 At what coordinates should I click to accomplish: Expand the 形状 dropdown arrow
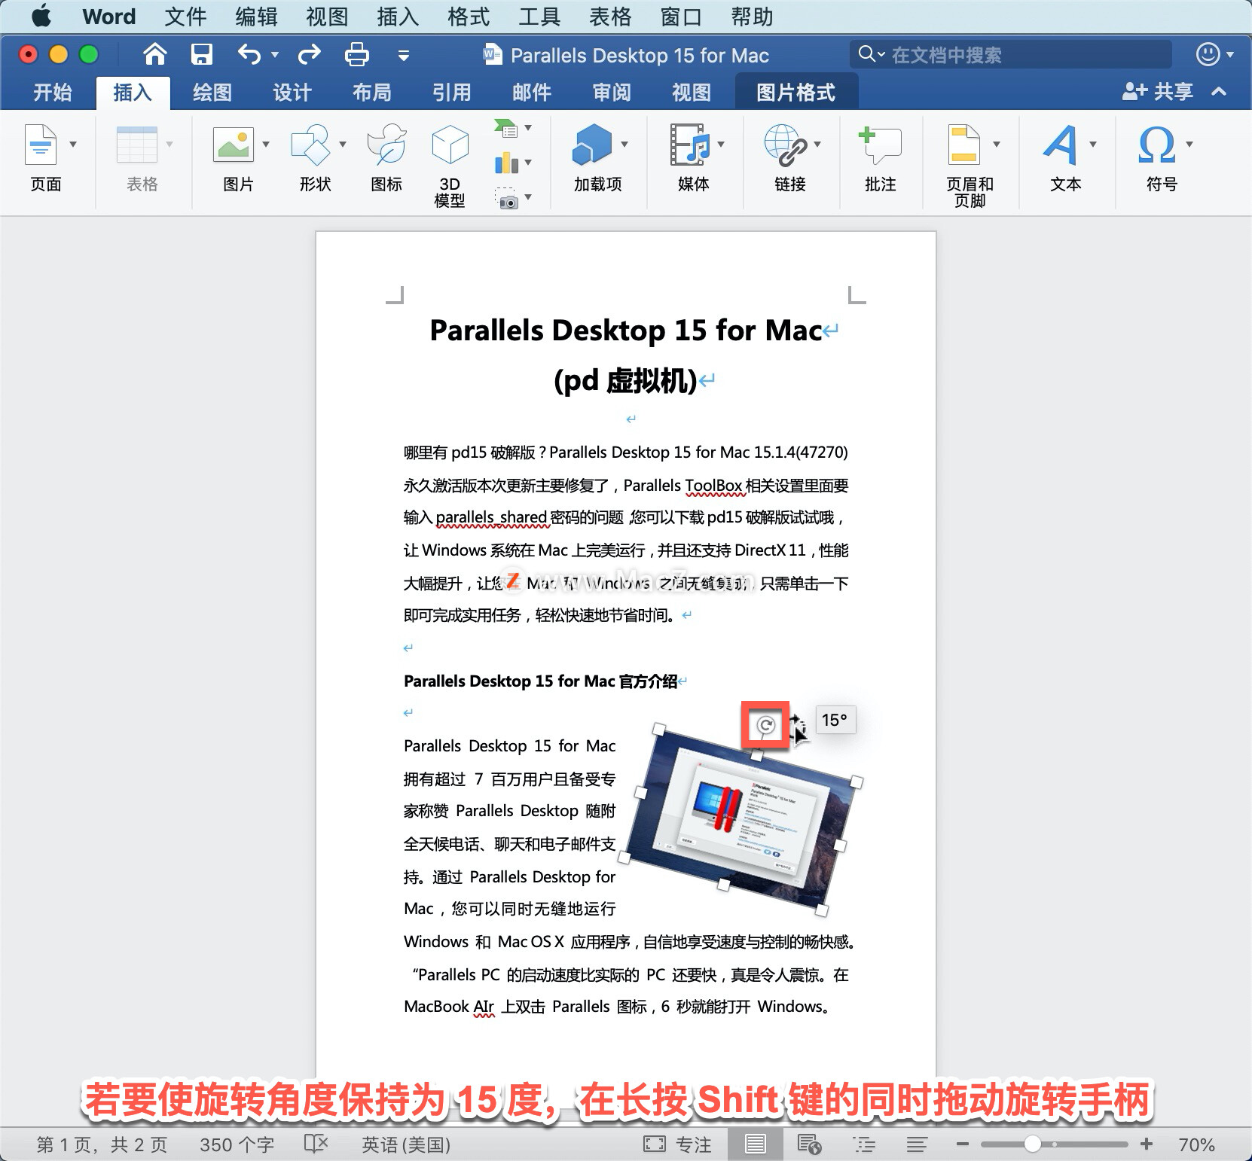pos(343,144)
